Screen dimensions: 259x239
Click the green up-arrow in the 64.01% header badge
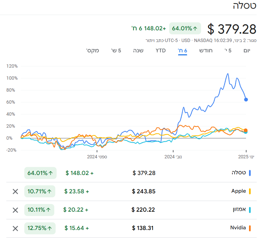195,29
